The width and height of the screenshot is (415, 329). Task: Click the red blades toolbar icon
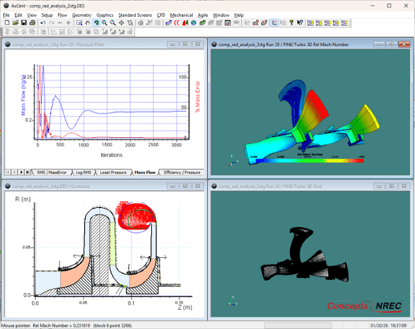coord(185,23)
